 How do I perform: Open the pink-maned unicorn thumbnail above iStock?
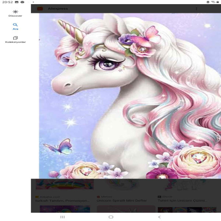[x=184, y=184]
